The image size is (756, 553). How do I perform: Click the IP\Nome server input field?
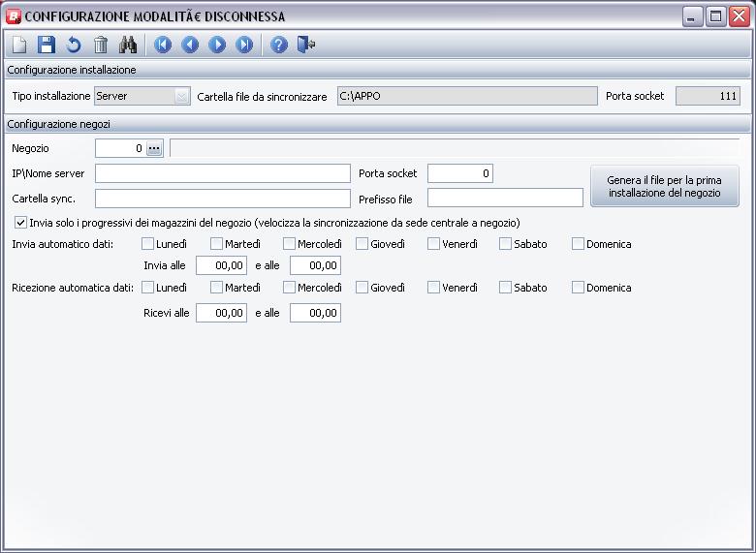222,173
